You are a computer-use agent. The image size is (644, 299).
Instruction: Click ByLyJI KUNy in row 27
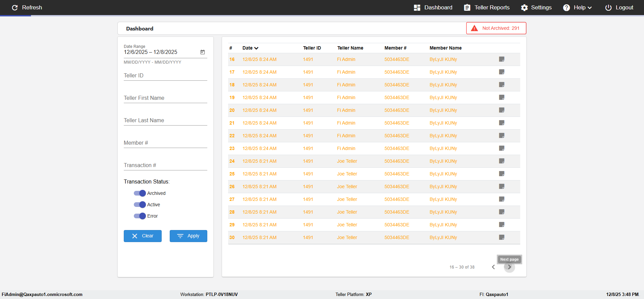(443, 199)
